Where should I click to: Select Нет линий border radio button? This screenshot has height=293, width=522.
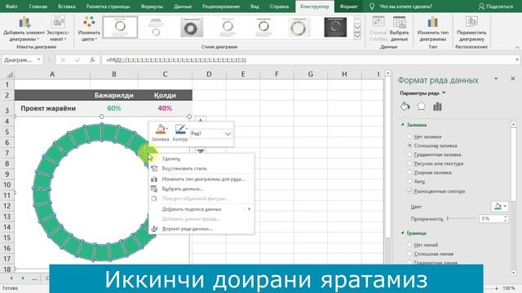409,245
